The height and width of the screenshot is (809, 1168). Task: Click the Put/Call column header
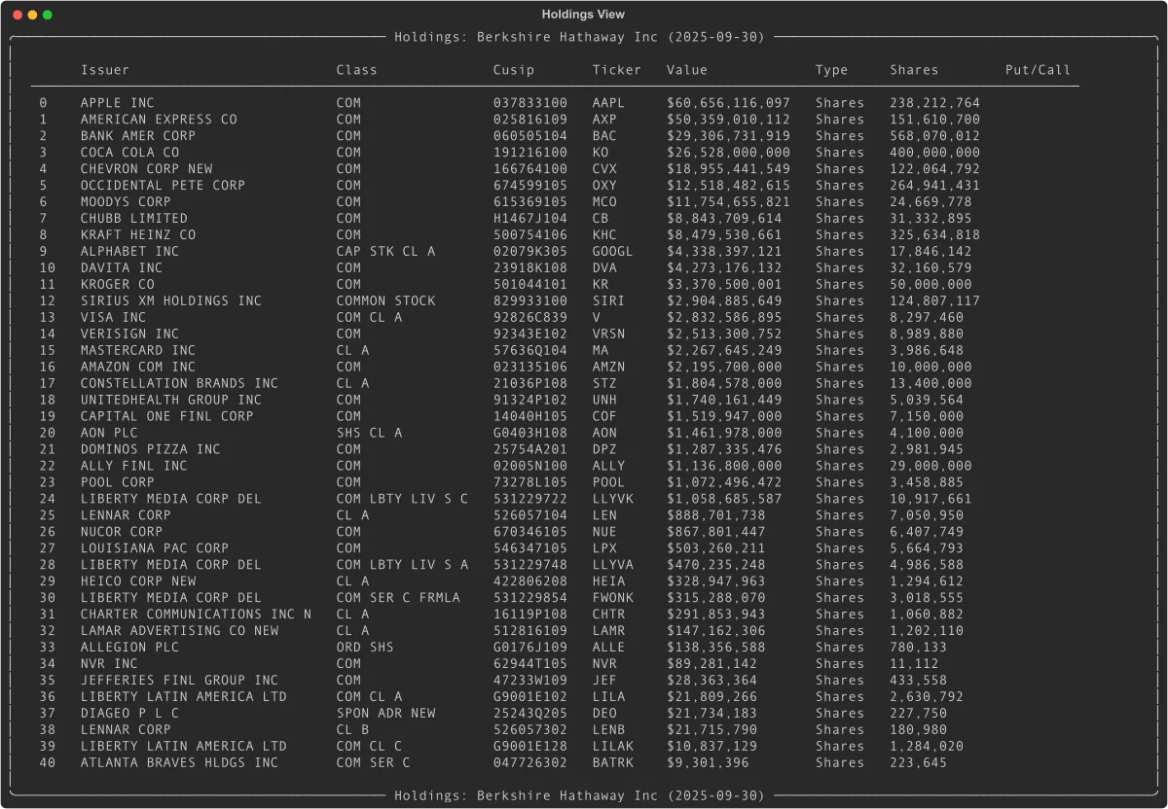click(x=1038, y=70)
